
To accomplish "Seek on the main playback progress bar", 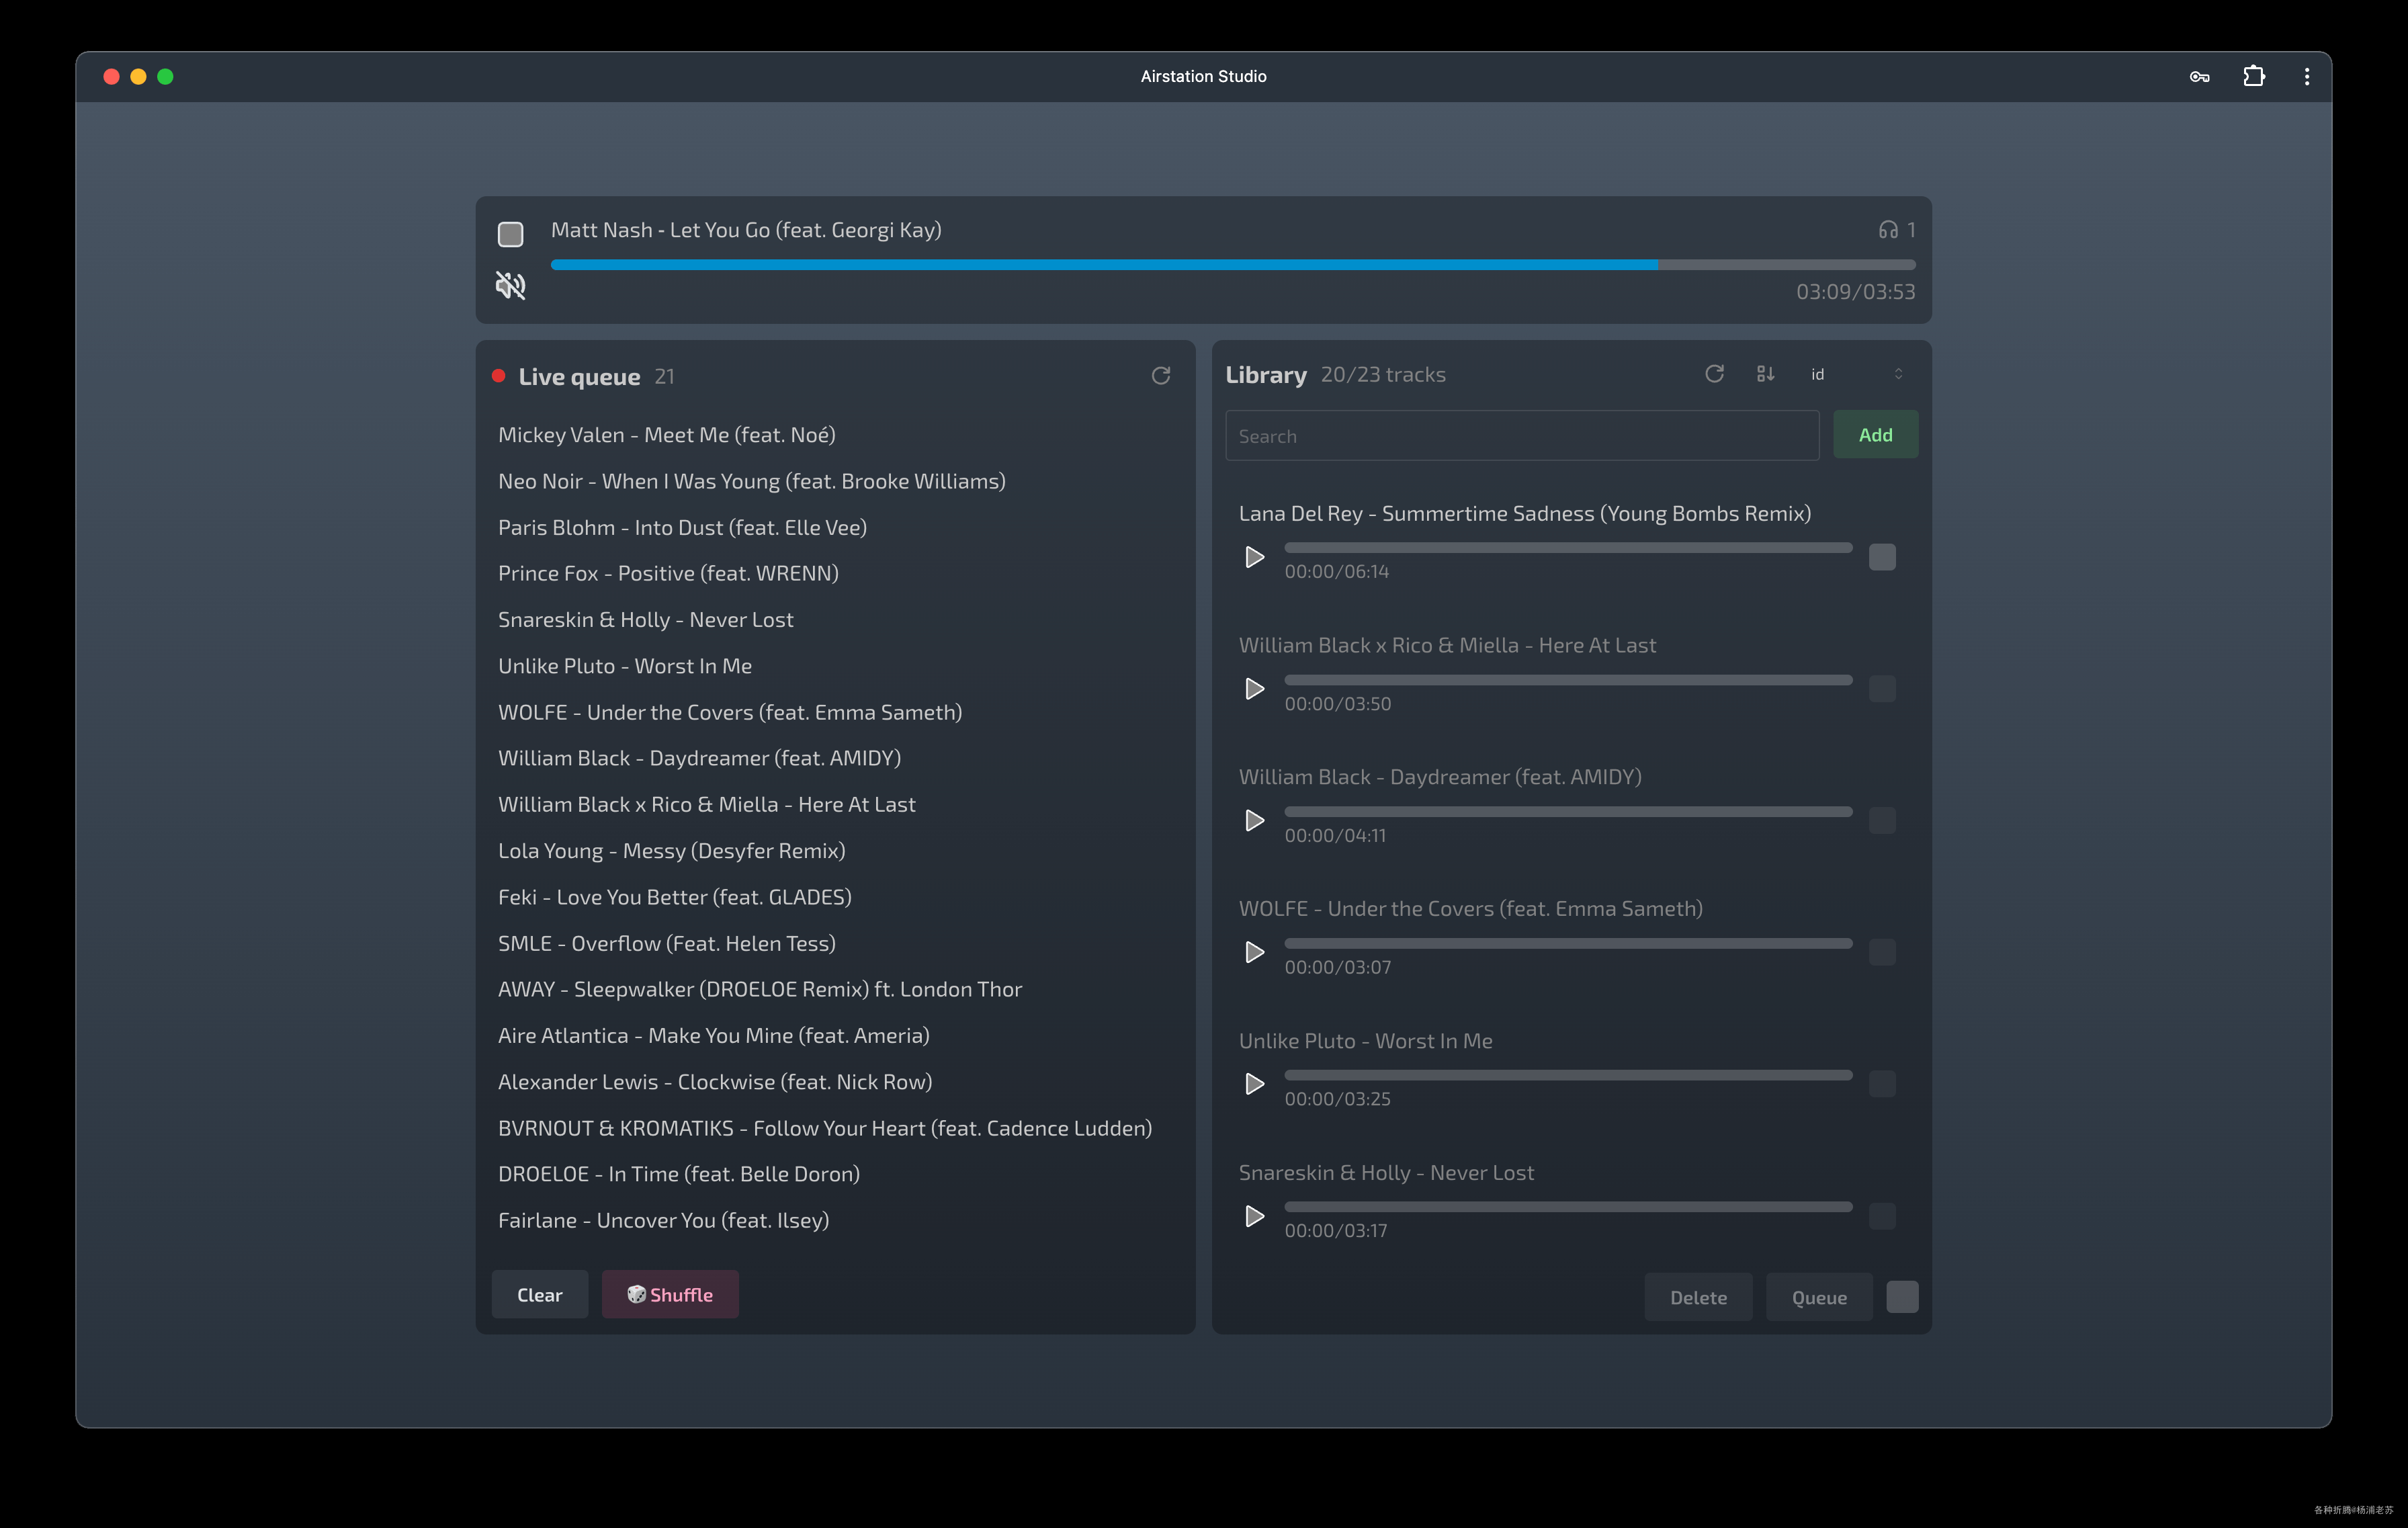I will point(1232,265).
